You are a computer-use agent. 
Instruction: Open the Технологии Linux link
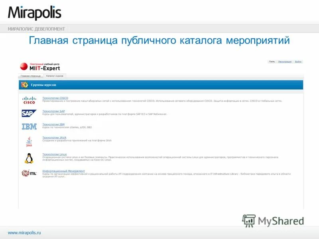tap(55, 154)
